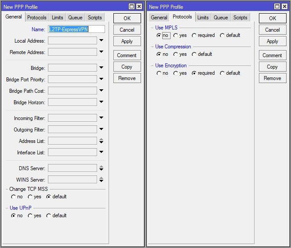Set Use Compression to default

[x=202, y=54]
